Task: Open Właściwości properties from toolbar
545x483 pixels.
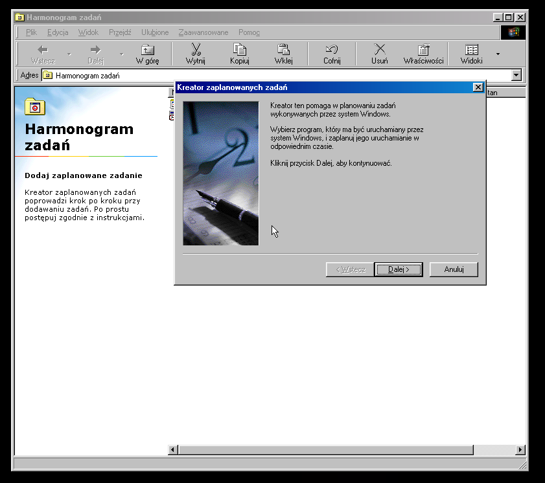Action: click(423, 54)
